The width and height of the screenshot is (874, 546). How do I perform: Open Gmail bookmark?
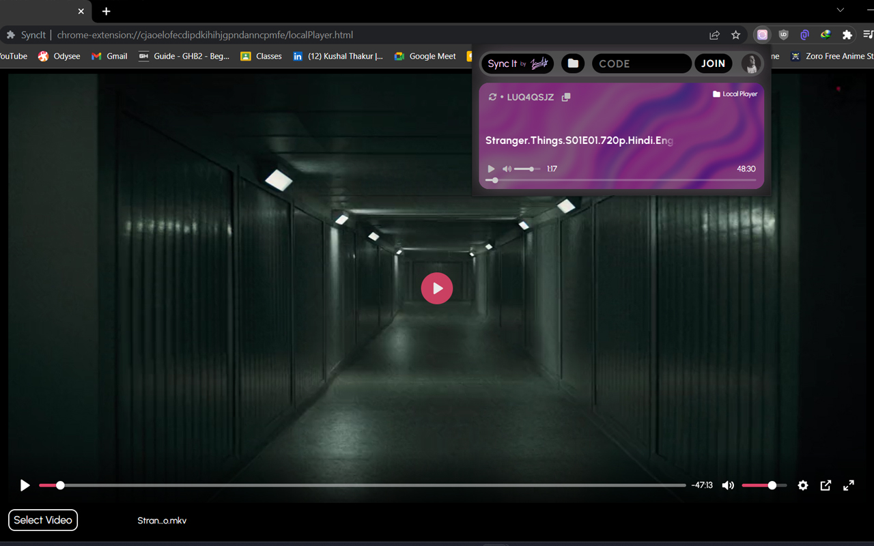(109, 56)
